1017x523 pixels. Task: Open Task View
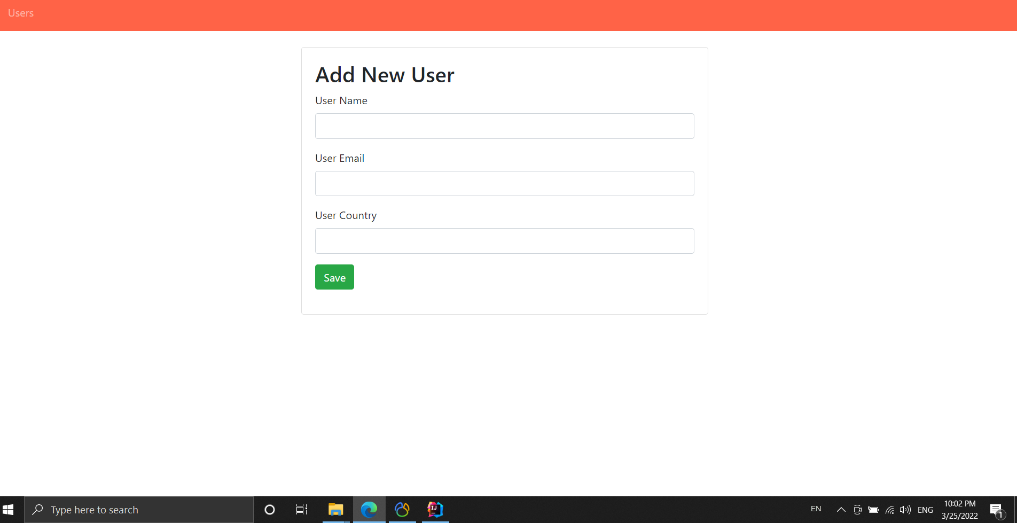click(302, 509)
